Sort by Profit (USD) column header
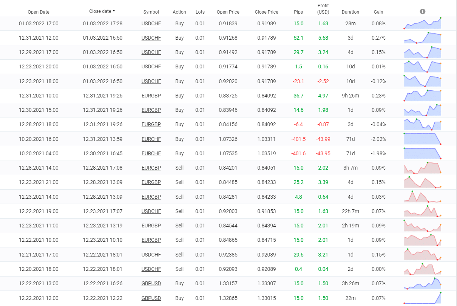 pos(323,9)
